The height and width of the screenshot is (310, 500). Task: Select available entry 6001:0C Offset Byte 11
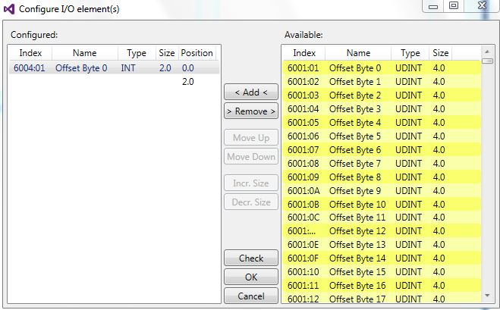pyautogui.click(x=382, y=218)
